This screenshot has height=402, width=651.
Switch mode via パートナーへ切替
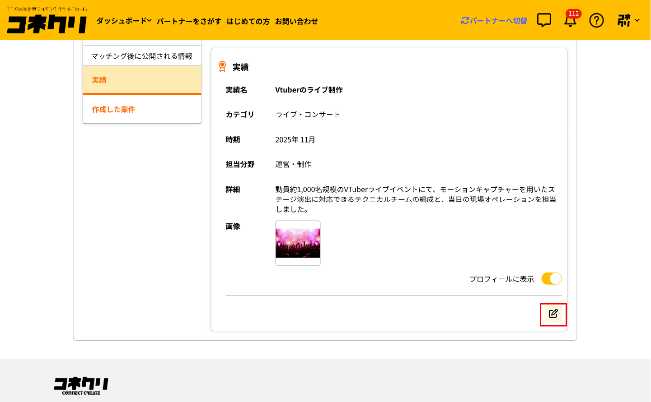[494, 21]
